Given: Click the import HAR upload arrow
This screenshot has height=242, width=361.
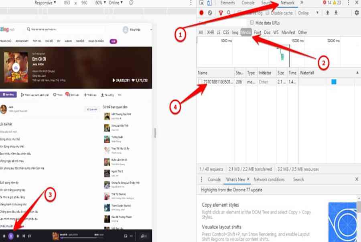Looking at the screenshot, I should click(x=327, y=13).
